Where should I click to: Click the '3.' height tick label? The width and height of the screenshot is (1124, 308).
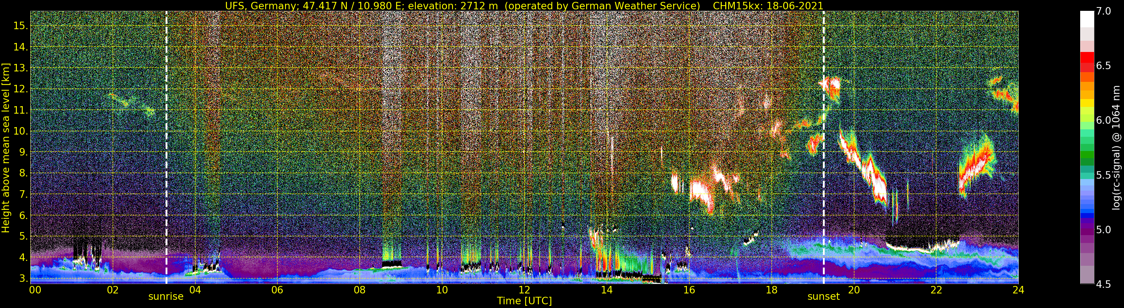pos(23,278)
